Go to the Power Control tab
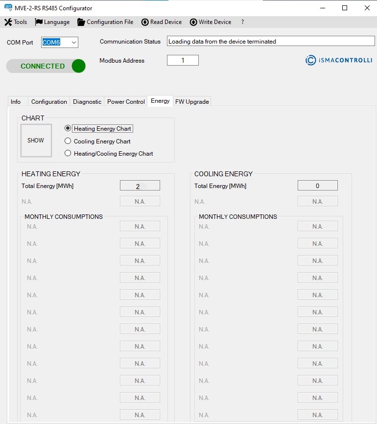Screen dimensions: 377x424 coord(126,101)
